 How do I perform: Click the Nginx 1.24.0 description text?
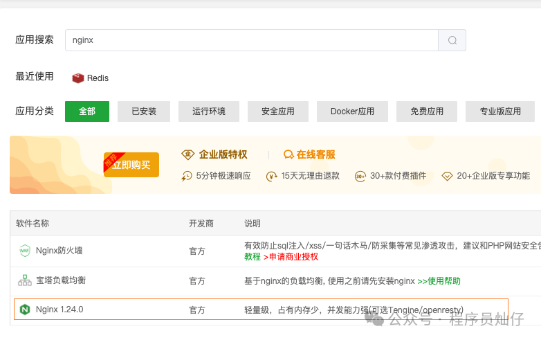pos(354,310)
